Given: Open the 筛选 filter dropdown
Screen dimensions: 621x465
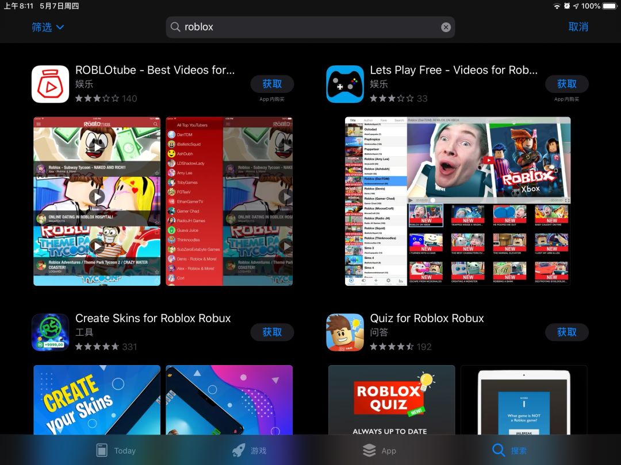Looking at the screenshot, I should [48, 28].
